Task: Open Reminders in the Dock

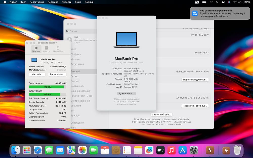Action: 127,150
